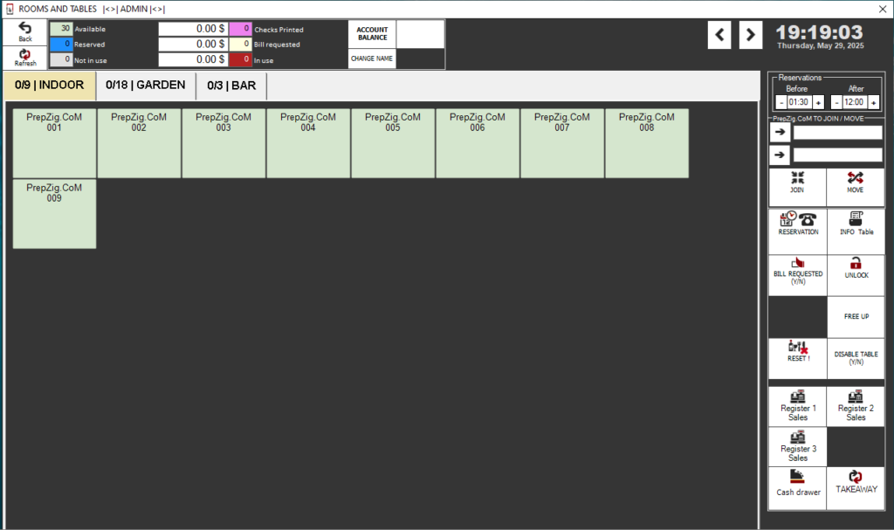
Task: Click second join/move table input field
Action: 837,155
